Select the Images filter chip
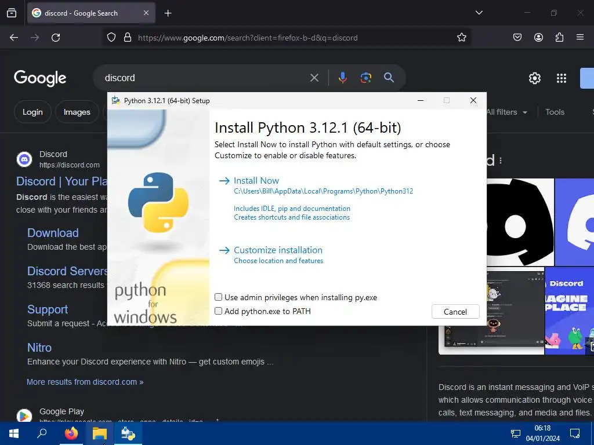 point(77,112)
